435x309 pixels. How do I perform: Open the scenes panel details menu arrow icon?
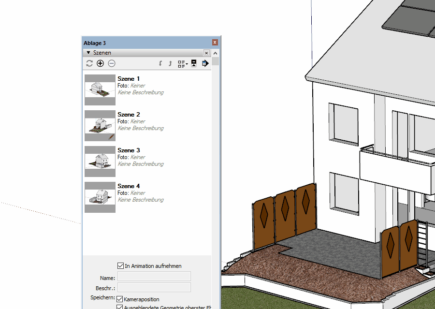[x=205, y=63]
